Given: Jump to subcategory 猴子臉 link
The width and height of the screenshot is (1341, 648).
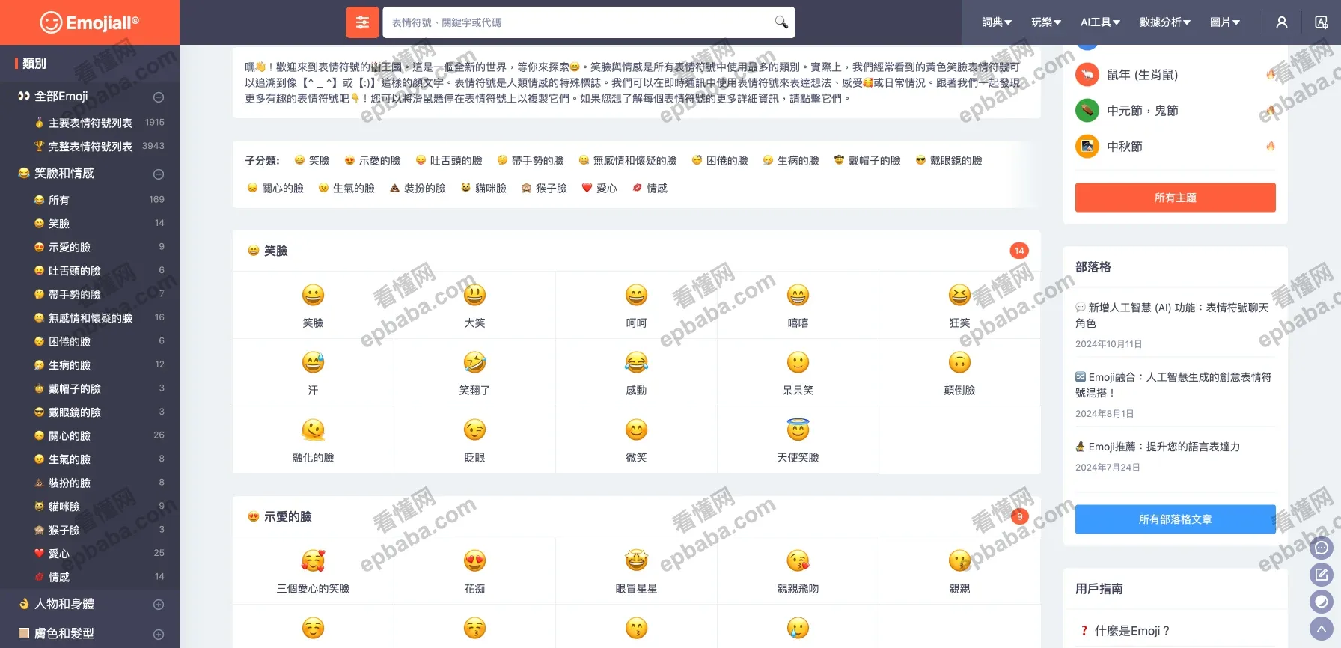Looking at the screenshot, I should tap(544, 188).
